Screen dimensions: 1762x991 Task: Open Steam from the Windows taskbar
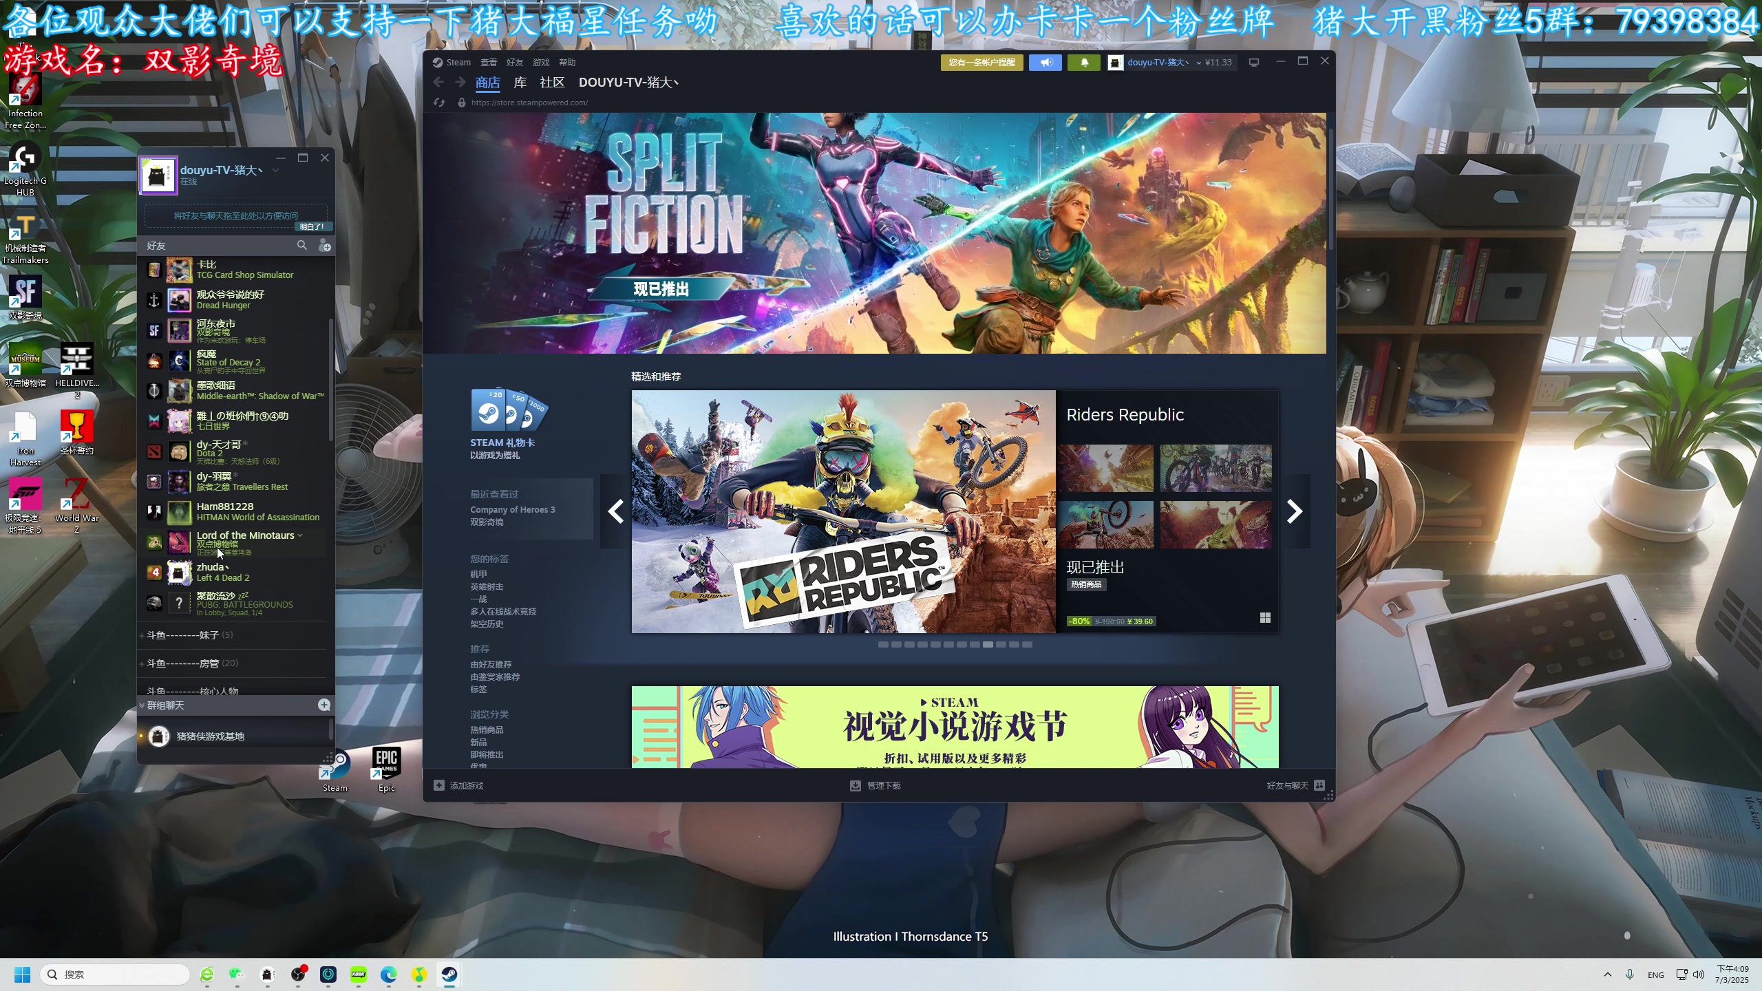449,974
